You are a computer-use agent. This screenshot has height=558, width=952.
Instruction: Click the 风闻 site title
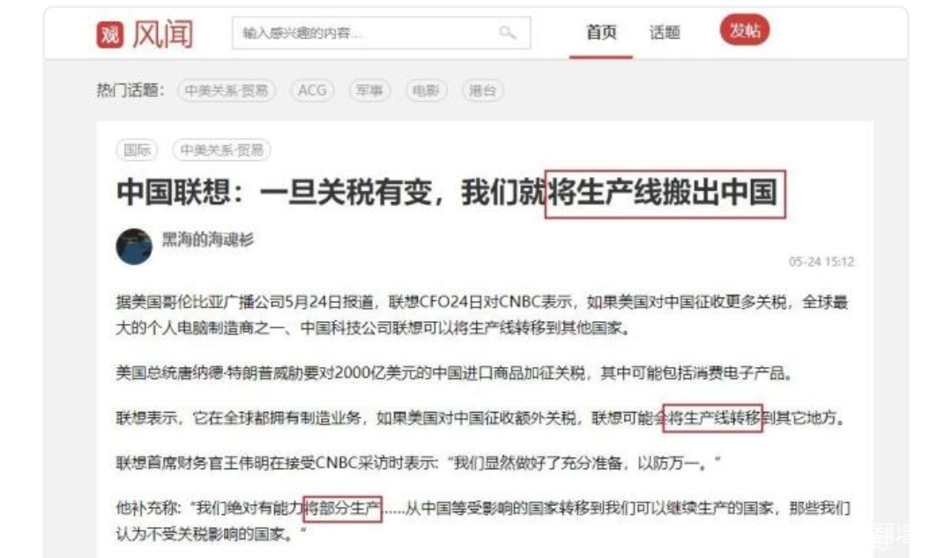[163, 34]
